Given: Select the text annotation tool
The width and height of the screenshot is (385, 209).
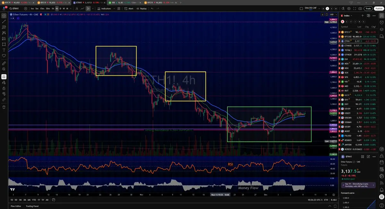Looking at the screenshot, I should pyautogui.click(x=4, y=50).
